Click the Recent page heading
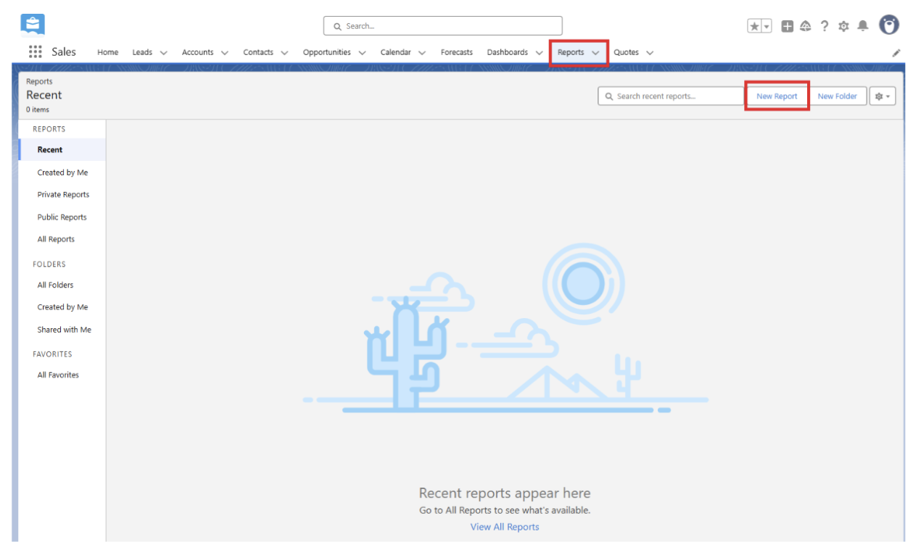This screenshot has height=555, width=921. pyautogui.click(x=44, y=95)
